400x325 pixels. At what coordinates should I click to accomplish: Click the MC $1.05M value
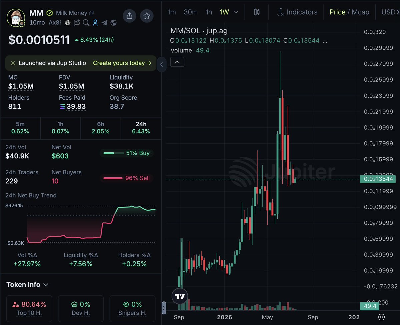point(21,86)
